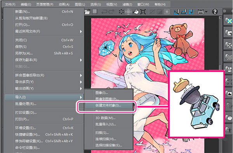Open material folder with burst lines icon
The height and width of the screenshot is (153, 233).
click(x=228, y=81)
